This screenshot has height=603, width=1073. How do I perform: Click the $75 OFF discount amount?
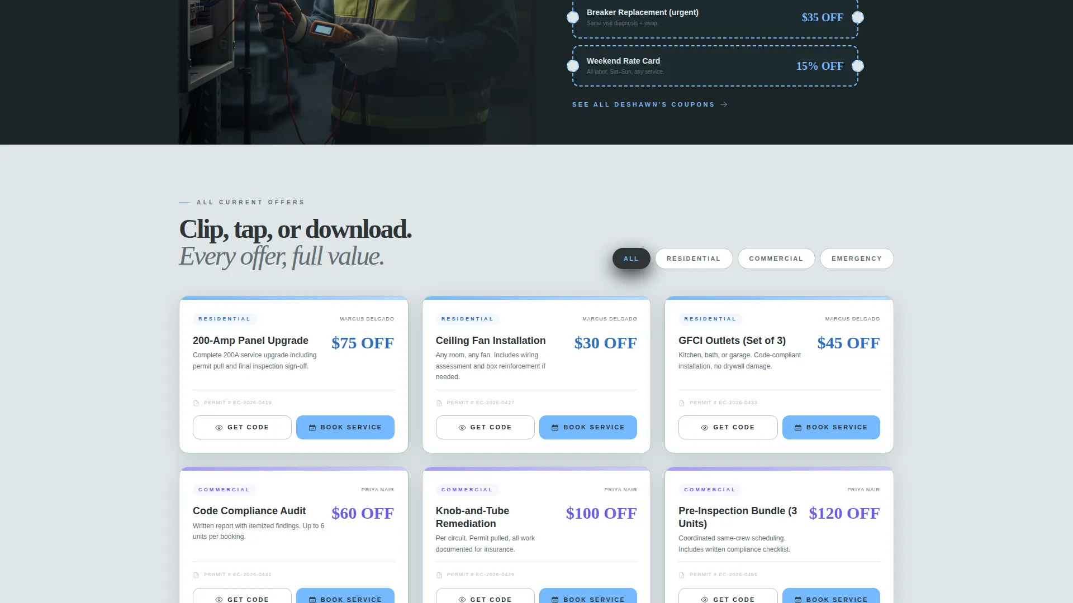click(363, 343)
